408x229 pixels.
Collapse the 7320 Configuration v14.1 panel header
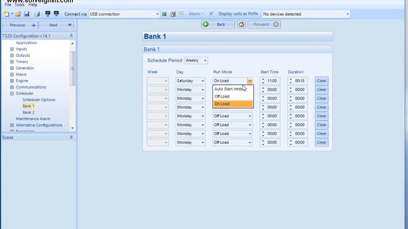[x=71, y=36]
